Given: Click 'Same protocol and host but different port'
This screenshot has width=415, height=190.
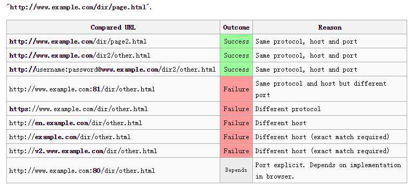Looking at the screenshot, I should (x=320, y=89).
